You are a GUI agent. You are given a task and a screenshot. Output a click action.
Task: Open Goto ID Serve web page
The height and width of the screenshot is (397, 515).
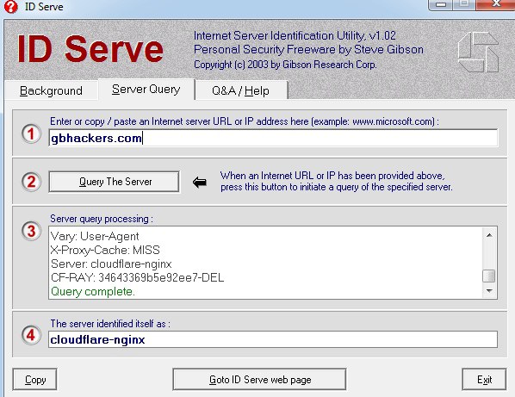(x=259, y=379)
